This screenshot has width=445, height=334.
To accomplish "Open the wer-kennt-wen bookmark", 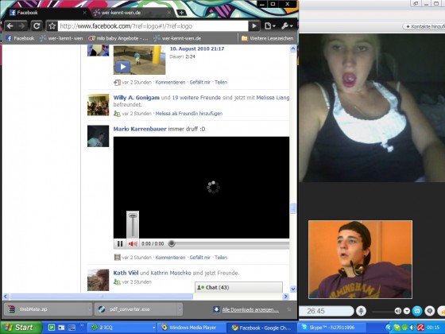I will pos(61,38).
